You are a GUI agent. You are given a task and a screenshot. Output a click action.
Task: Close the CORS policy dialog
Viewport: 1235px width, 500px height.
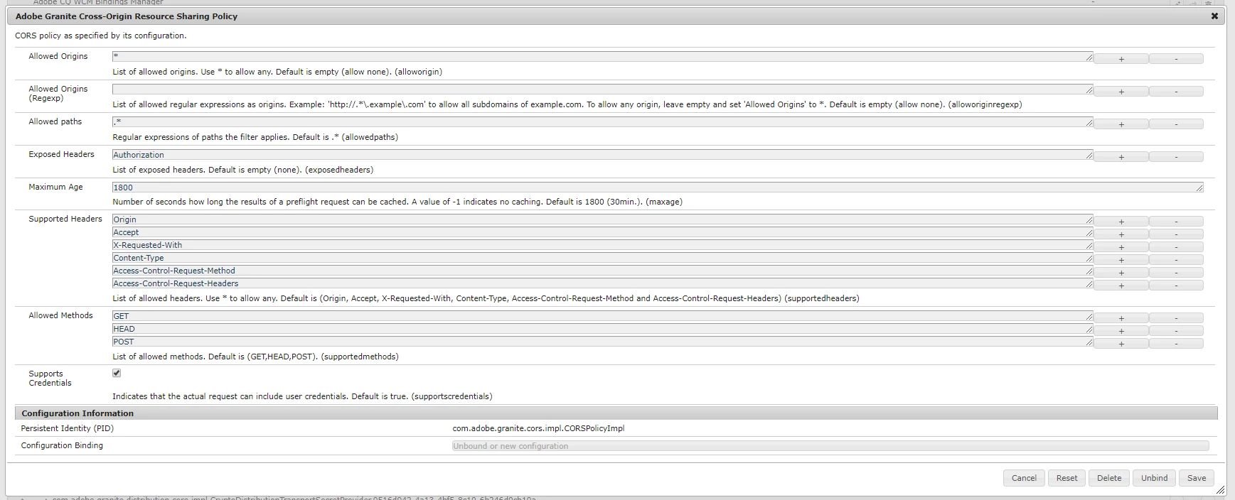(1214, 16)
